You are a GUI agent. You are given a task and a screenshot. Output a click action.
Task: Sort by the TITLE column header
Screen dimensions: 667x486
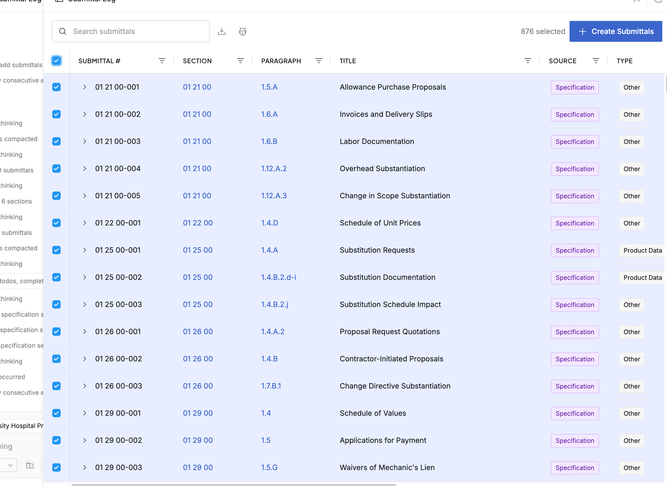[x=348, y=61]
